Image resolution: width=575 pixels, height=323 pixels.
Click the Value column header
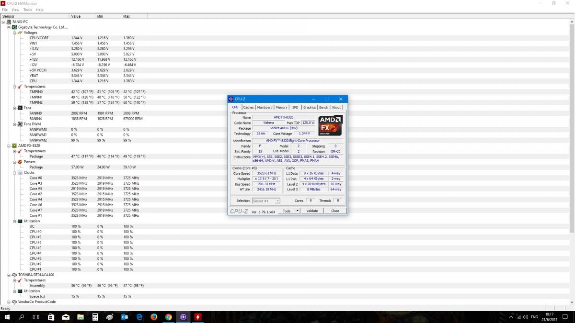82,16
